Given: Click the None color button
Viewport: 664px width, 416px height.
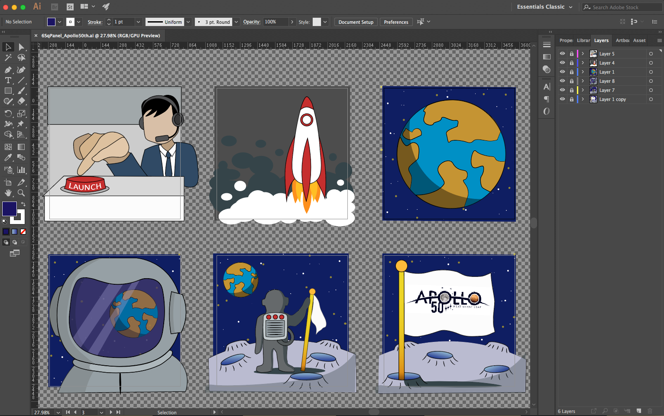Looking at the screenshot, I should tap(23, 231).
